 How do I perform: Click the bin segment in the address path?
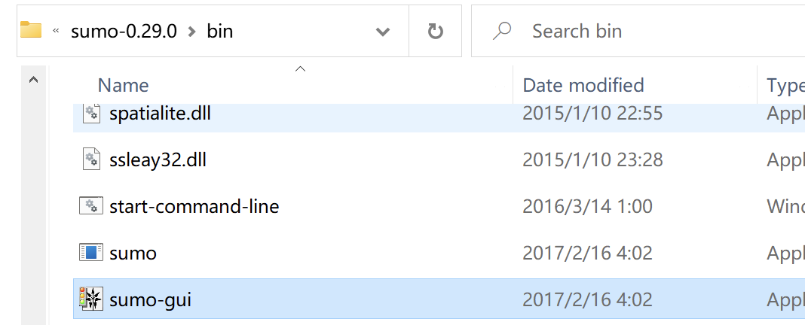coord(219,32)
